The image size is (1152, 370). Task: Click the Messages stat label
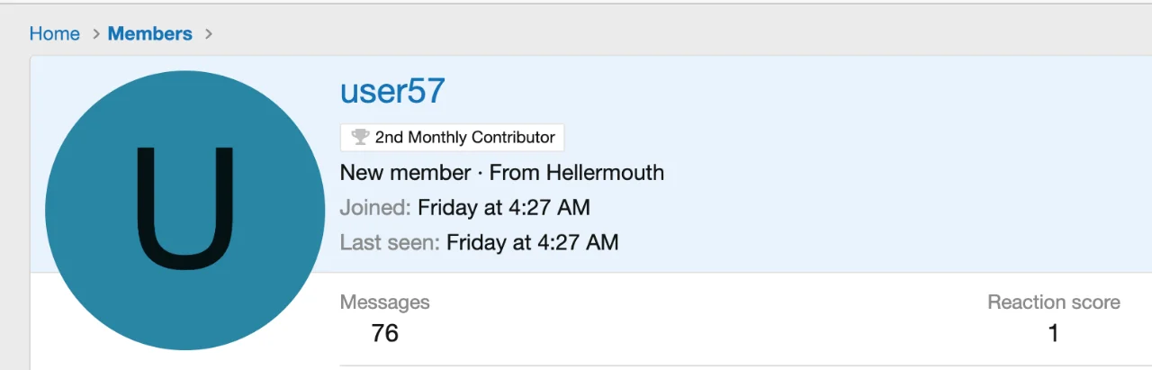[x=384, y=302]
